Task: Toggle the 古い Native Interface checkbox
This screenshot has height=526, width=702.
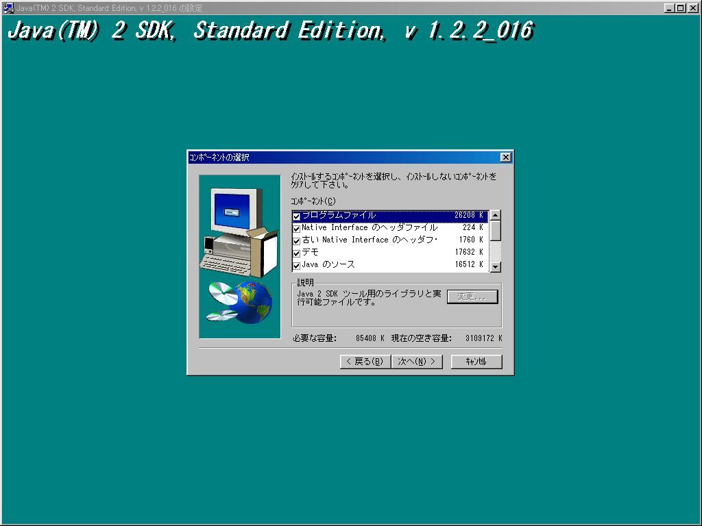Action: pyautogui.click(x=296, y=241)
